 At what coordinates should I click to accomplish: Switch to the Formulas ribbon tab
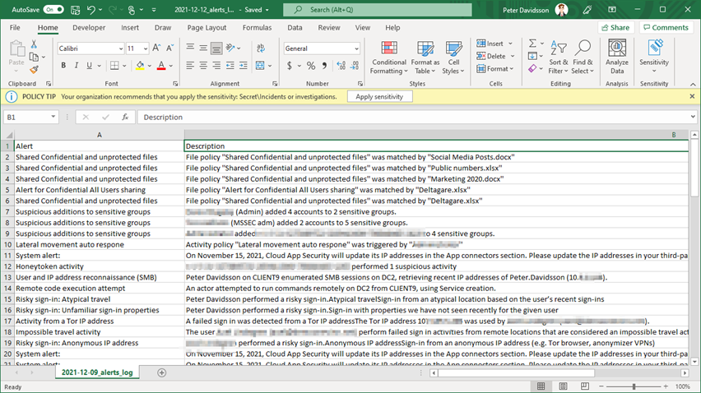point(257,27)
